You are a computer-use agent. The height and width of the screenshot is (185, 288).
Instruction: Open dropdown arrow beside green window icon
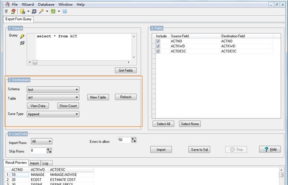[59, 11]
